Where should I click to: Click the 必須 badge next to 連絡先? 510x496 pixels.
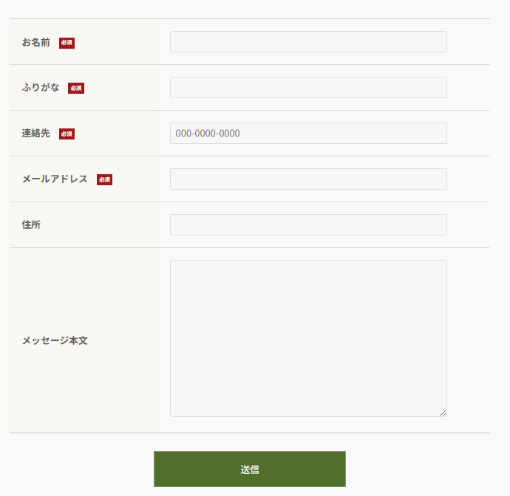coord(67,134)
